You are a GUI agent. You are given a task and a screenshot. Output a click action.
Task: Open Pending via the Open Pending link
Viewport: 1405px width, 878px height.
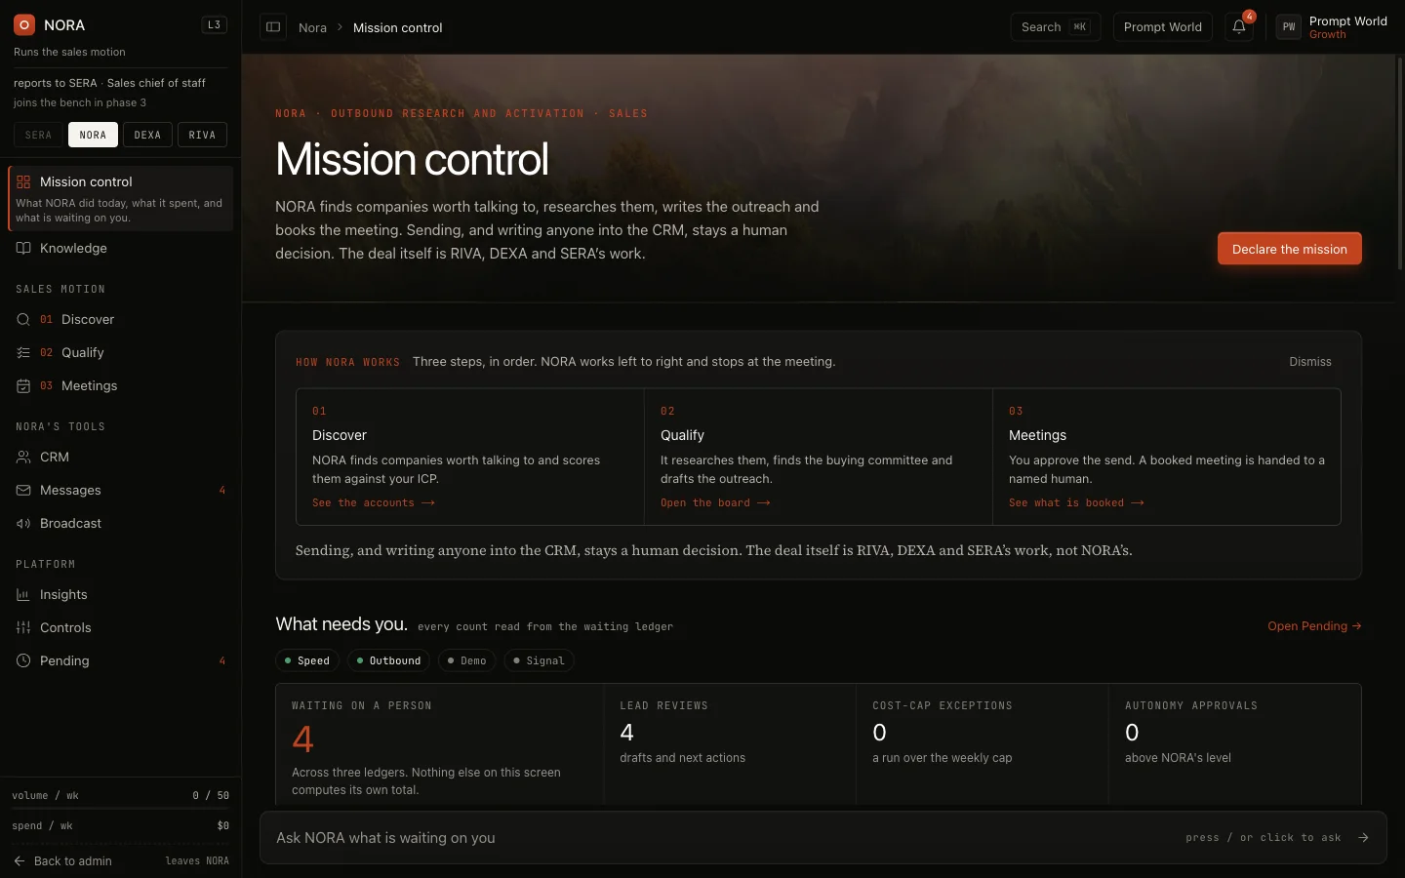click(1314, 626)
